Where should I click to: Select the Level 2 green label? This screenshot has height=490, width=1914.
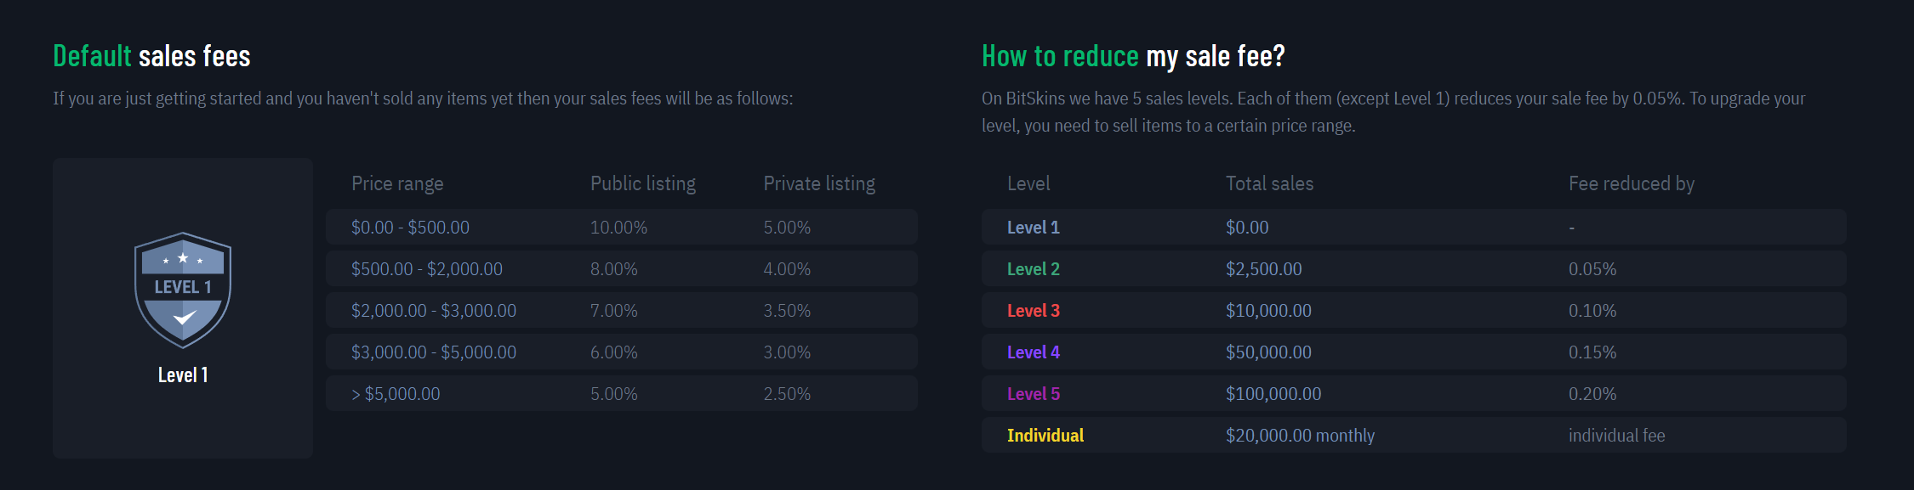pyautogui.click(x=1033, y=269)
